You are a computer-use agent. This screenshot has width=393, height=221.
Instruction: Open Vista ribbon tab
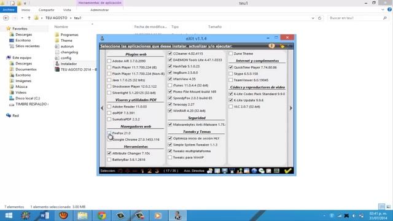coord(67,10)
